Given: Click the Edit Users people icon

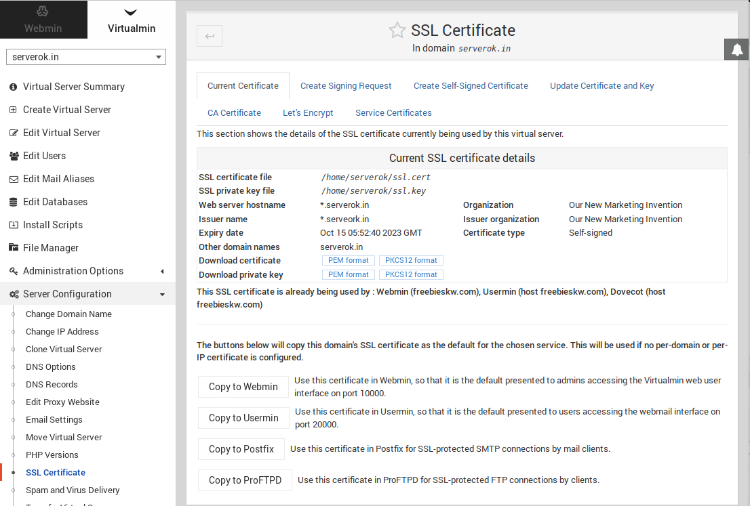Looking at the screenshot, I should point(13,155).
